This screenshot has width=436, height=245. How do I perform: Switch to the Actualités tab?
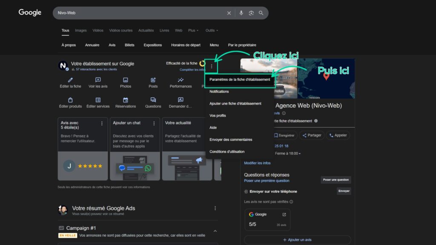pos(146,31)
